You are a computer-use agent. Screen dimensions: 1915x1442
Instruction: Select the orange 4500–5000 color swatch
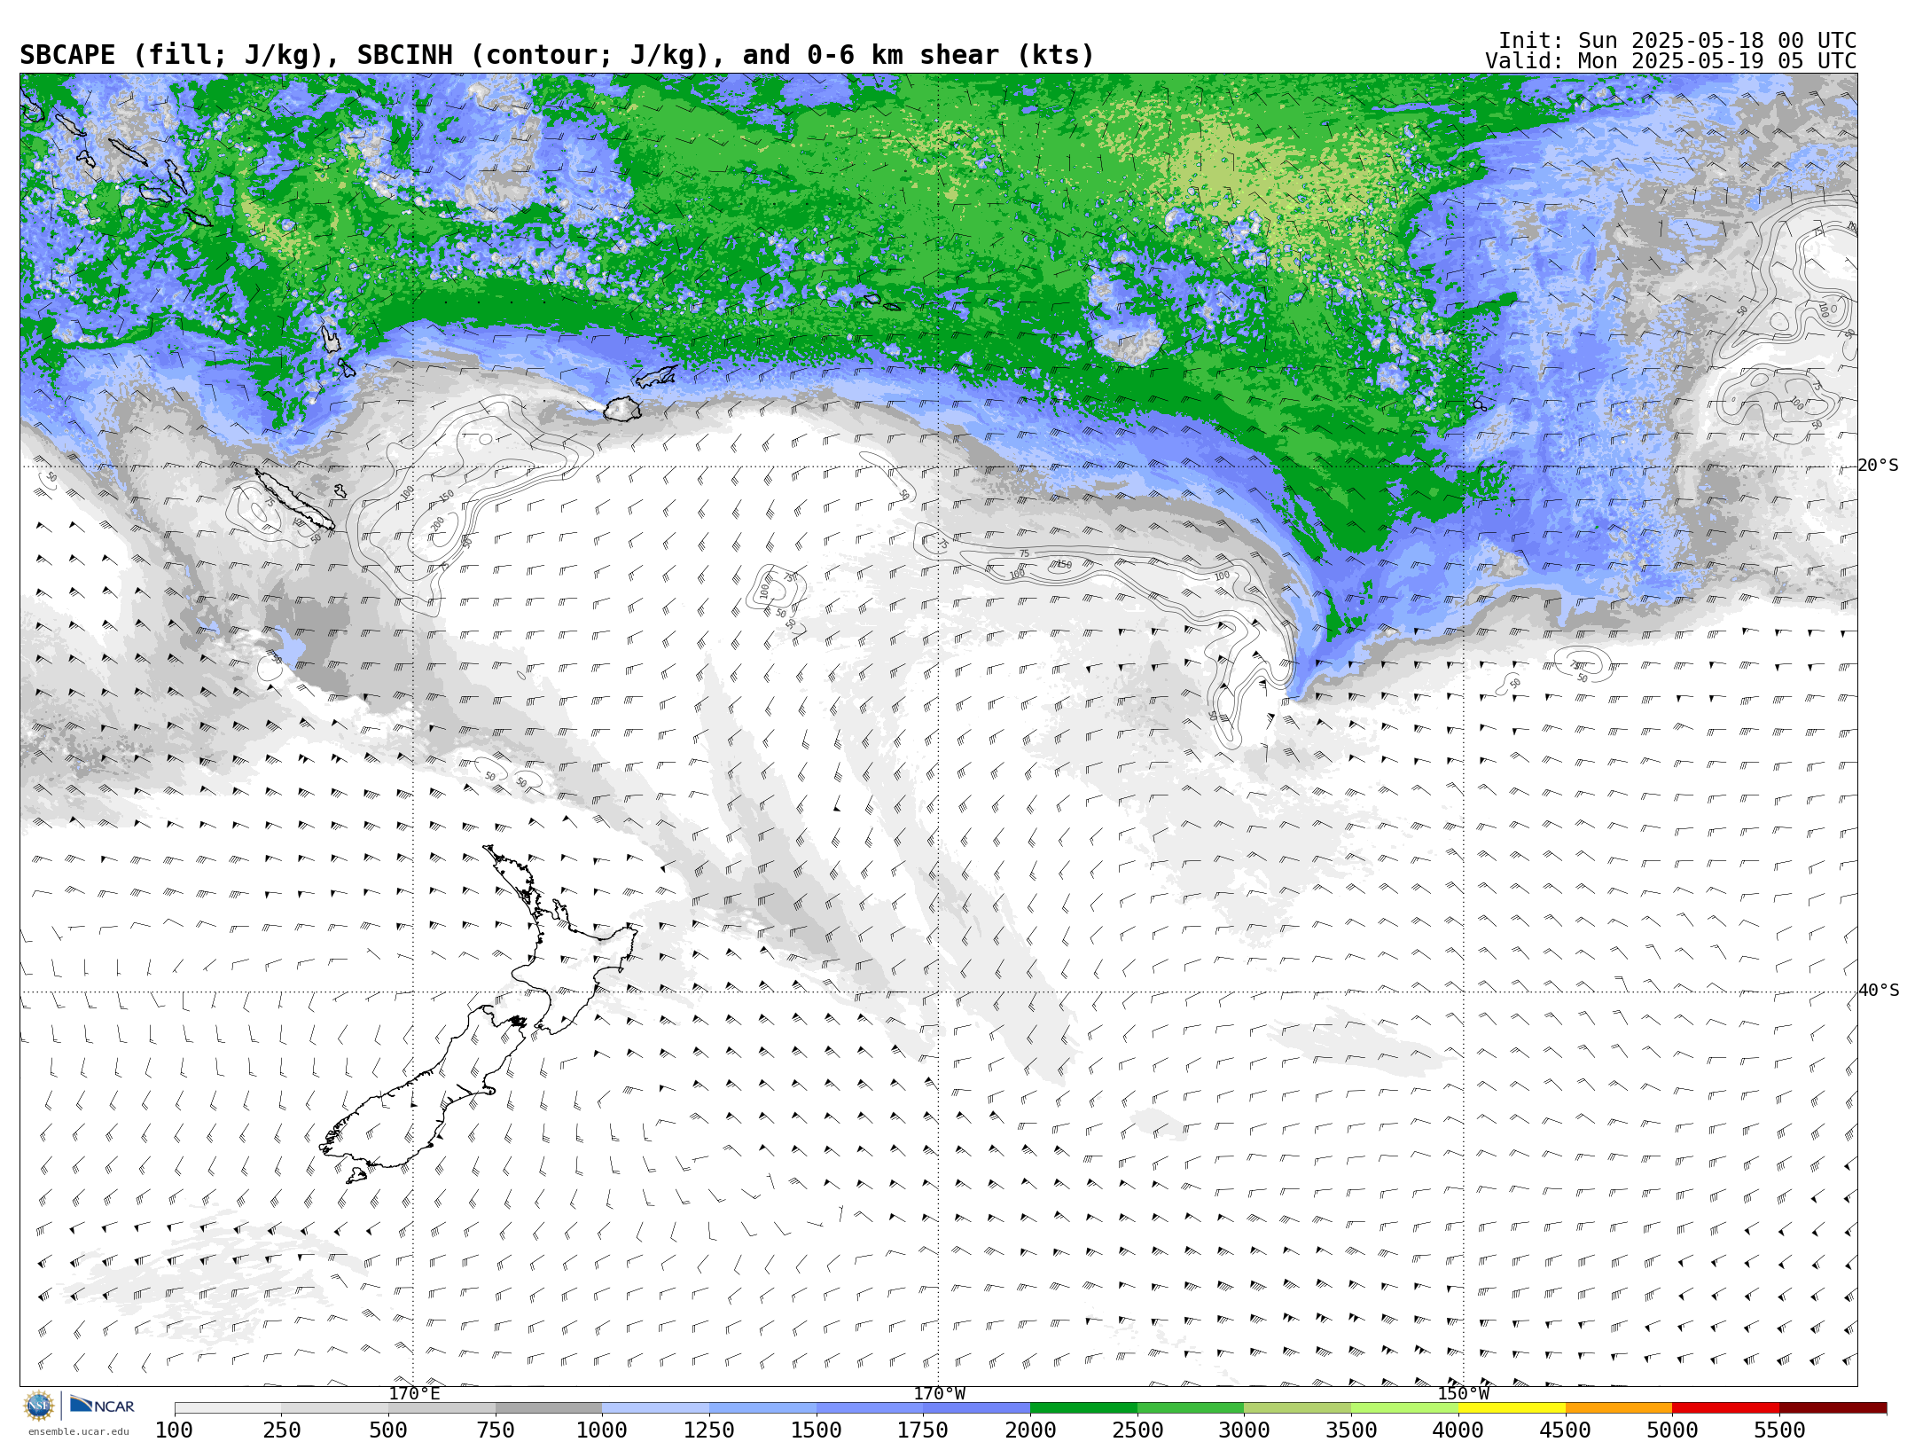point(1619,1407)
